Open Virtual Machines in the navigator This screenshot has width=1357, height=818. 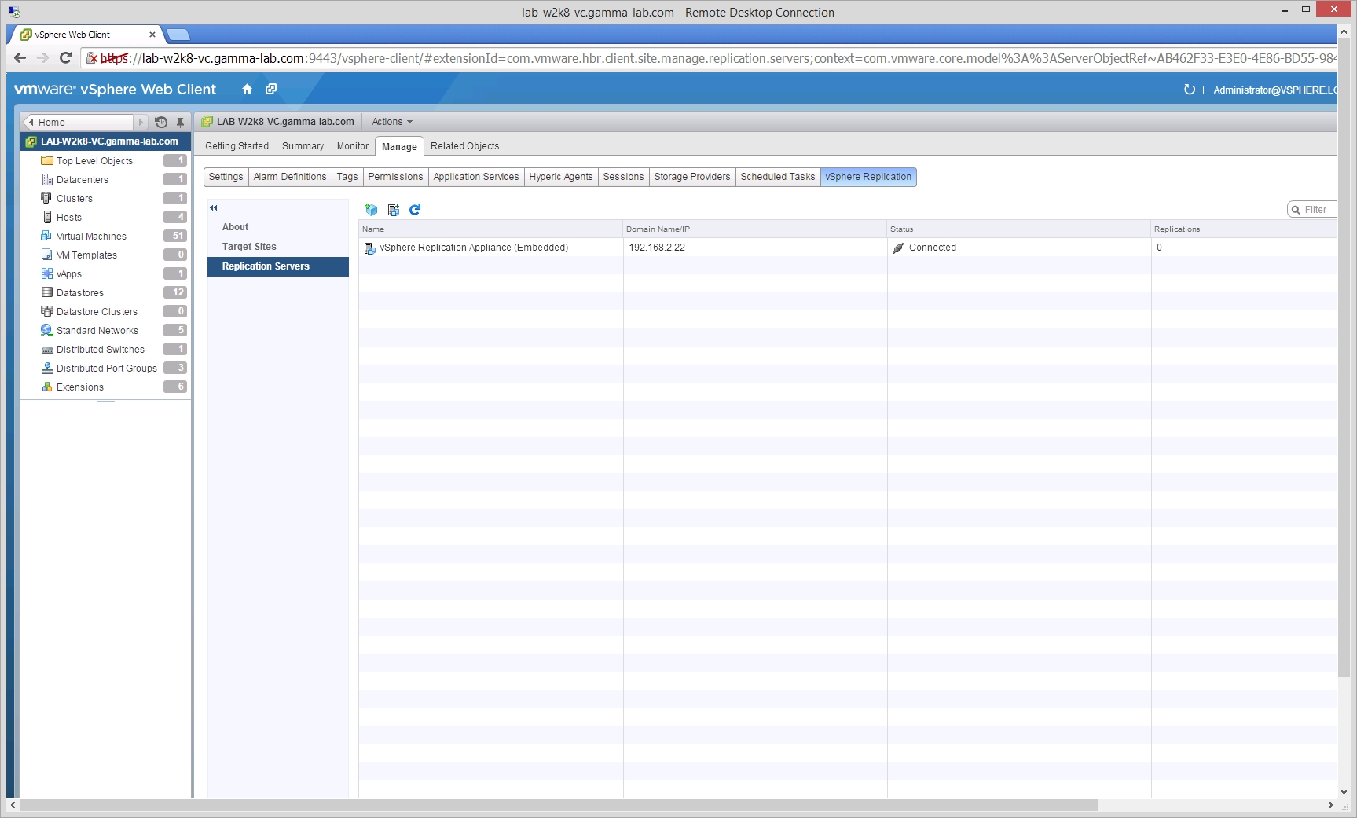pos(91,237)
